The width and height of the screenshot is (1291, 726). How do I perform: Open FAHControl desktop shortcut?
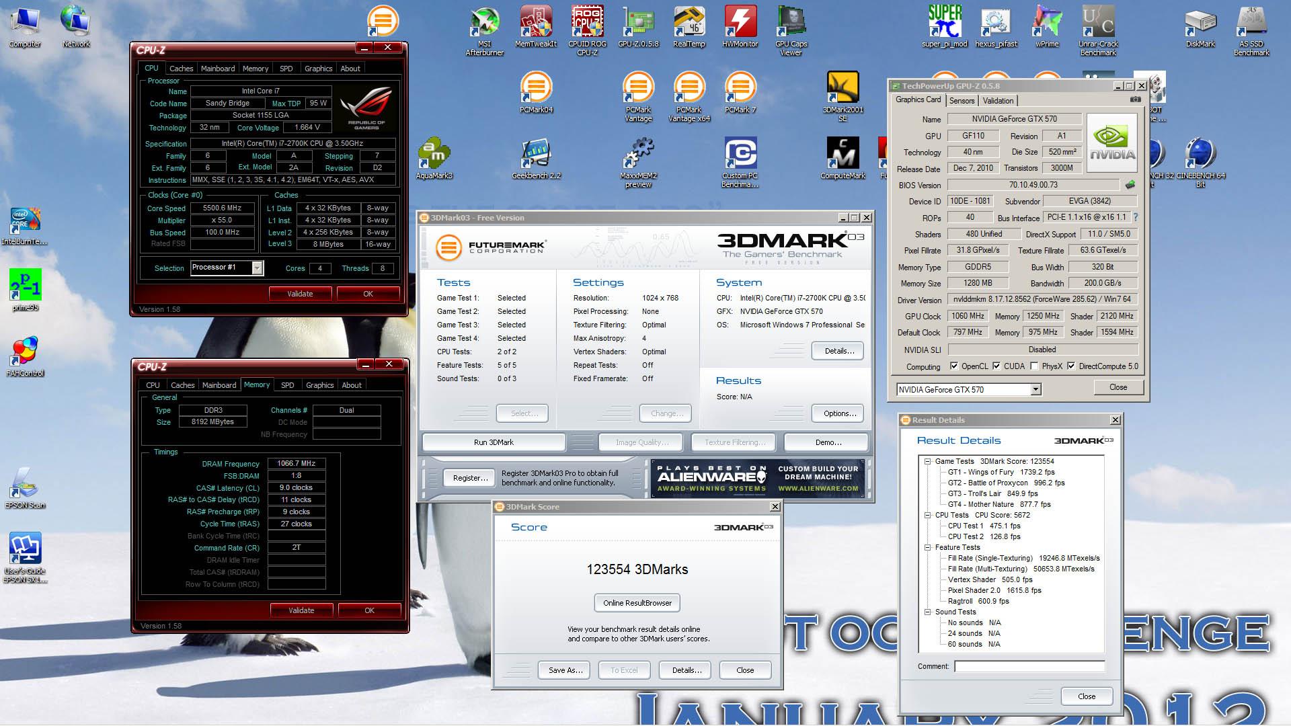pos(25,356)
